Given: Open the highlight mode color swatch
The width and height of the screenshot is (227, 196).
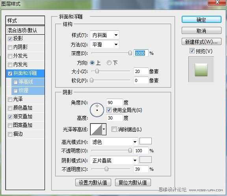Looking at the screenshot, I should 145,141.
